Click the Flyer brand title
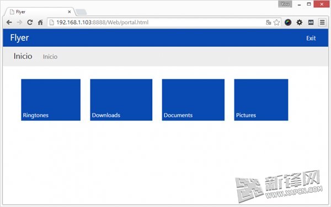 click(19, 38)
